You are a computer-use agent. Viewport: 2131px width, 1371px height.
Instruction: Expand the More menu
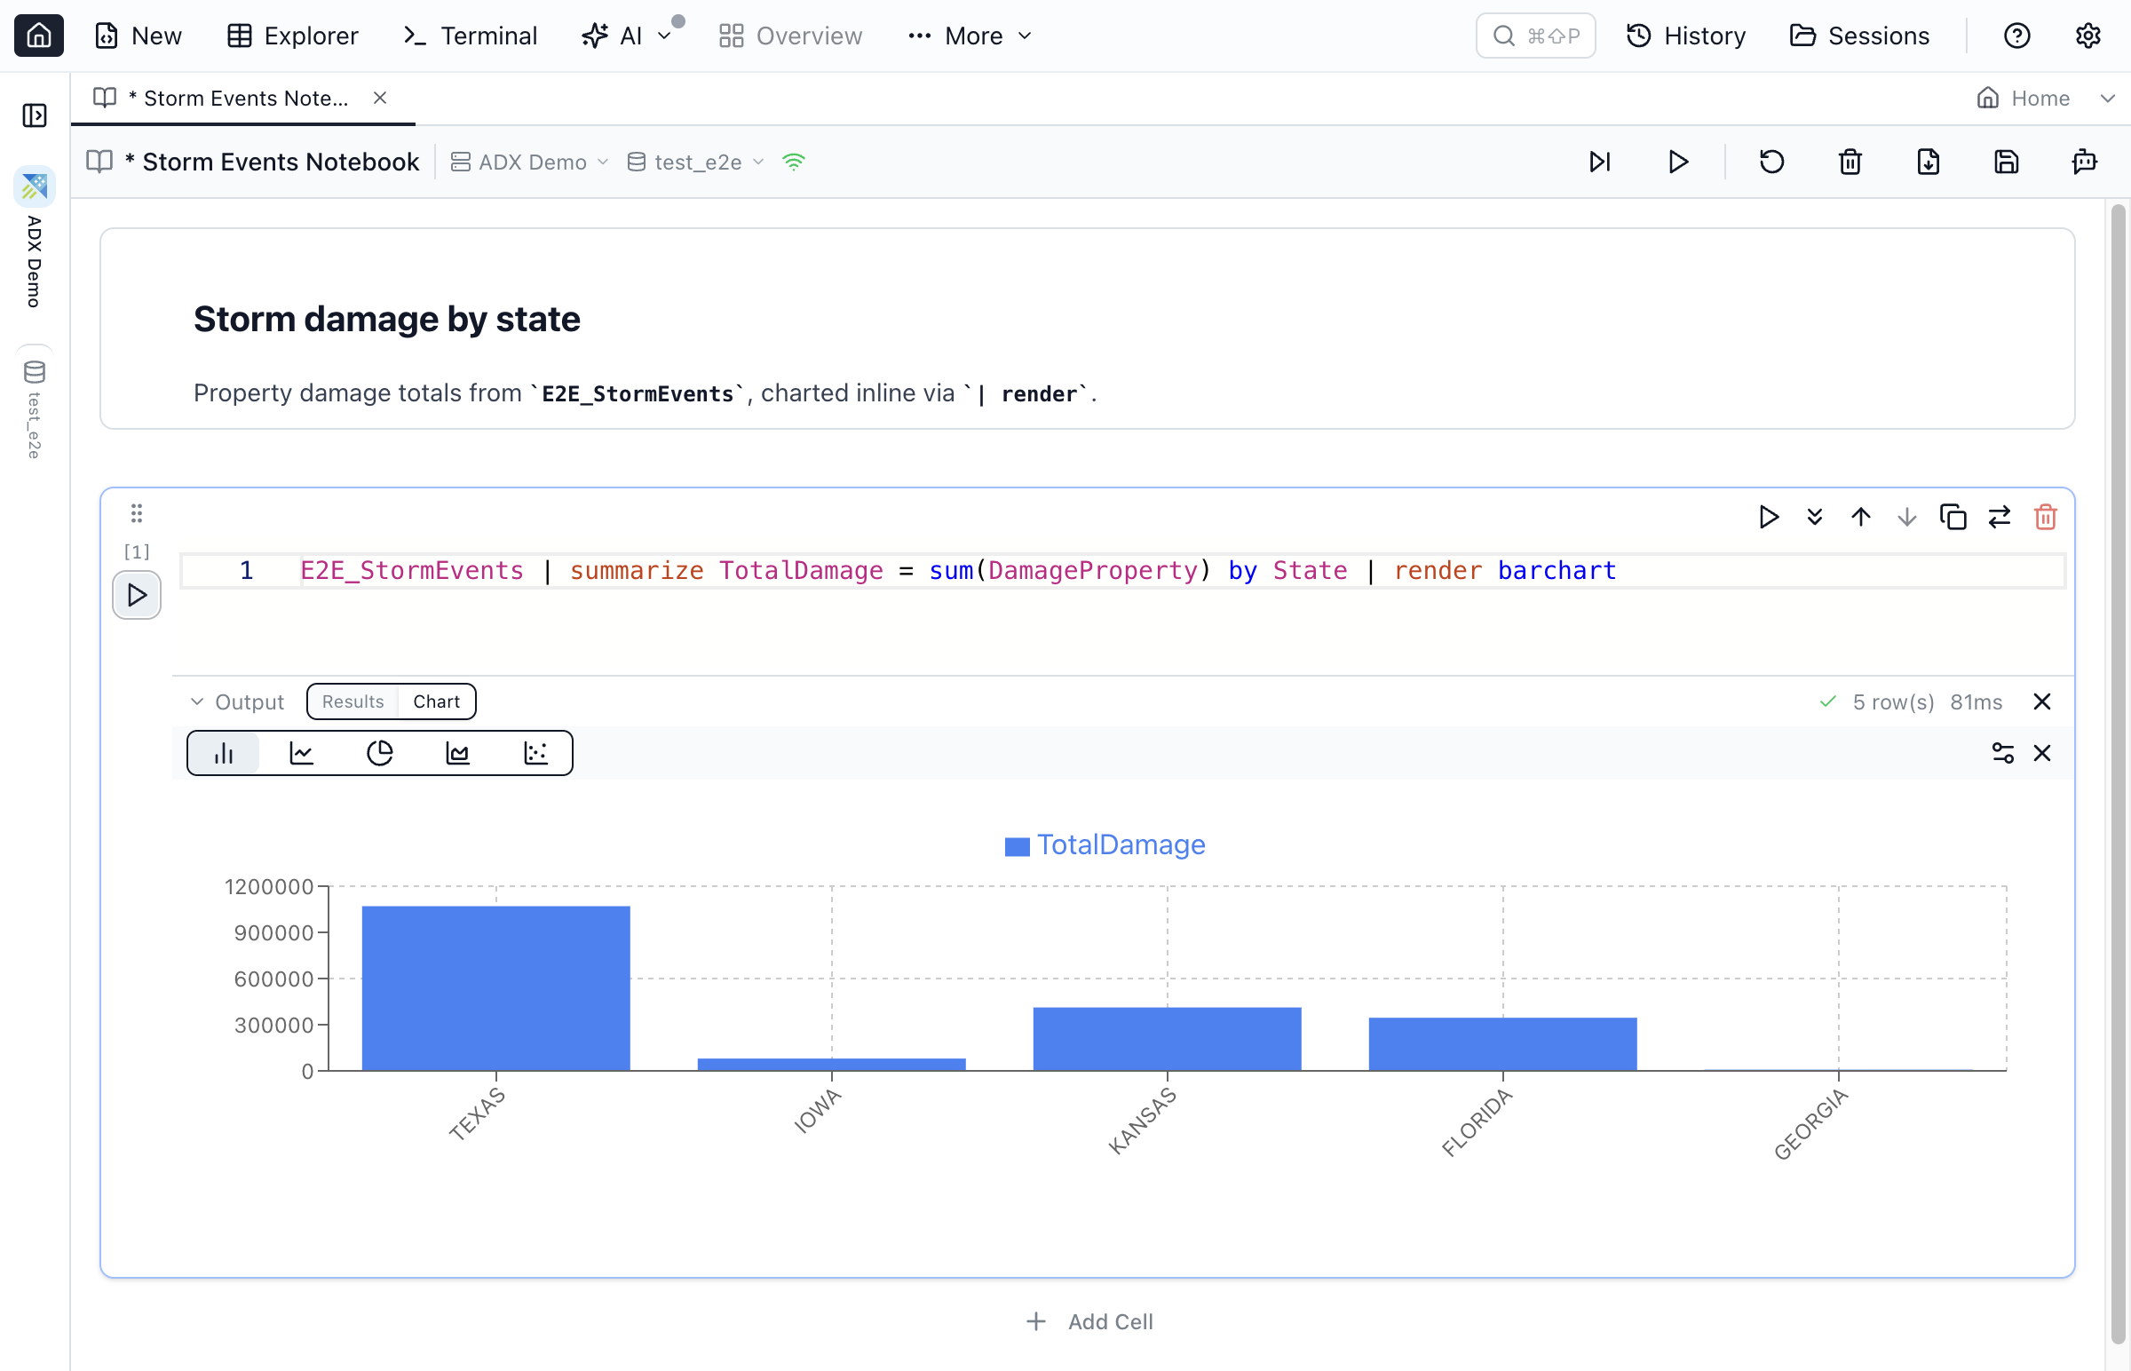[970, 36]
